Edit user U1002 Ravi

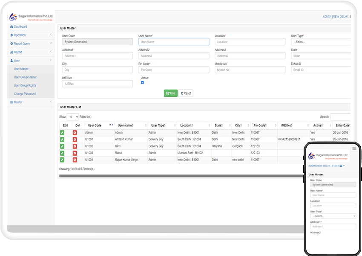click(62, 146)
